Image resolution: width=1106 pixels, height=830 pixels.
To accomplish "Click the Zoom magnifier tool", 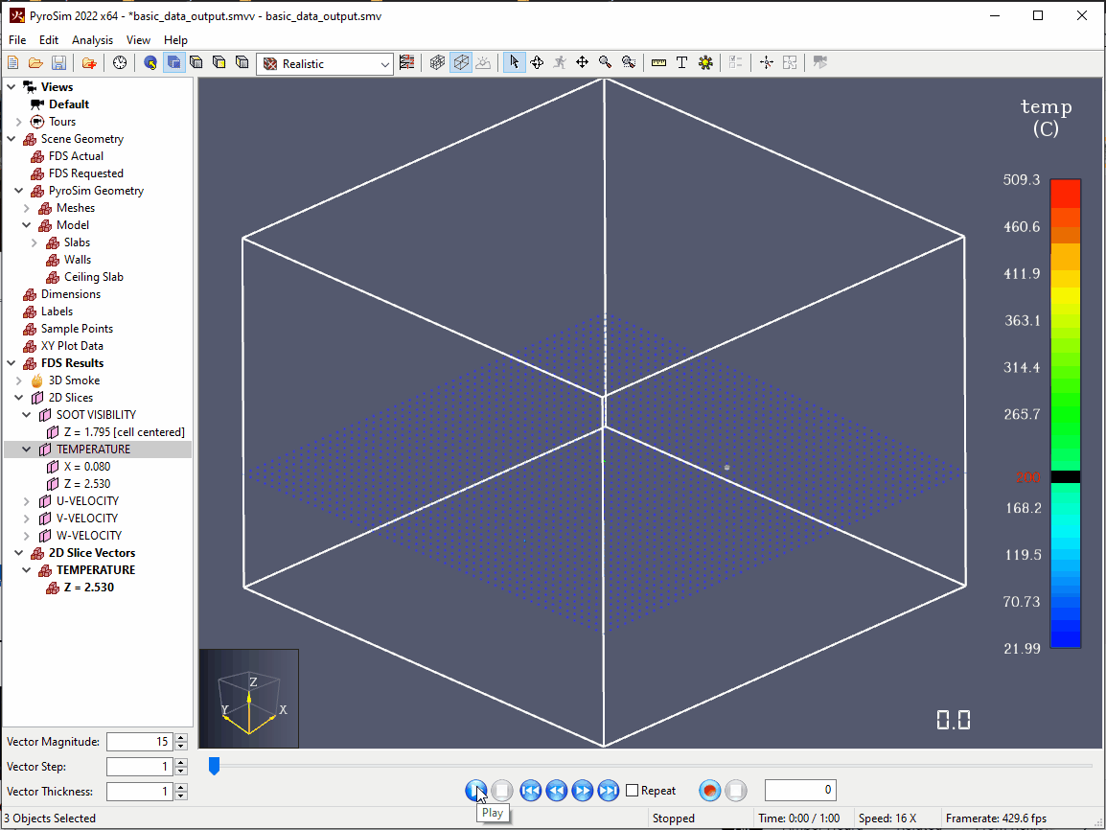I will (605, 62).
